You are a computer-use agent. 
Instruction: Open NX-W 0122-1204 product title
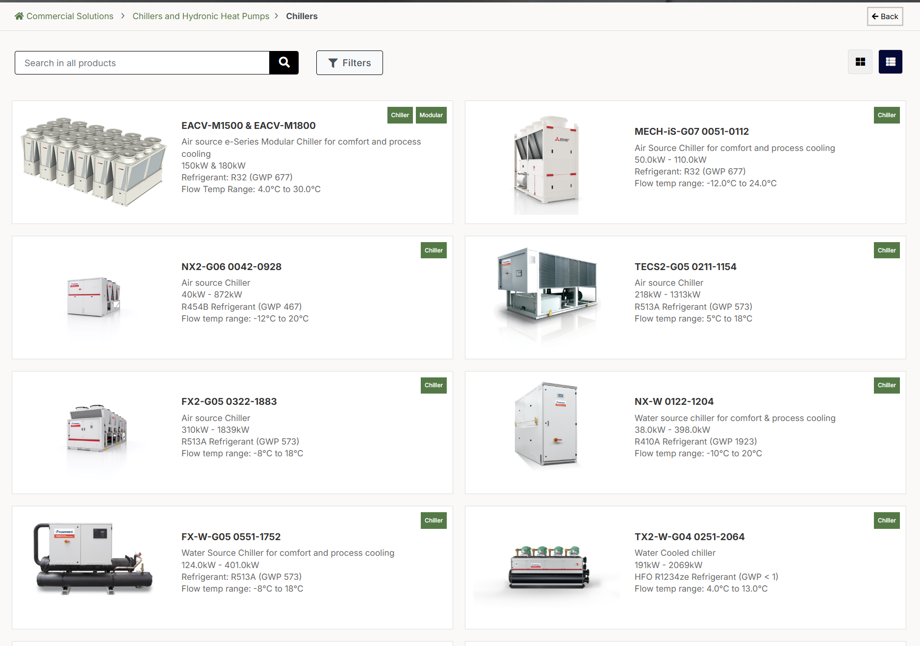click(x=674, y=401)
